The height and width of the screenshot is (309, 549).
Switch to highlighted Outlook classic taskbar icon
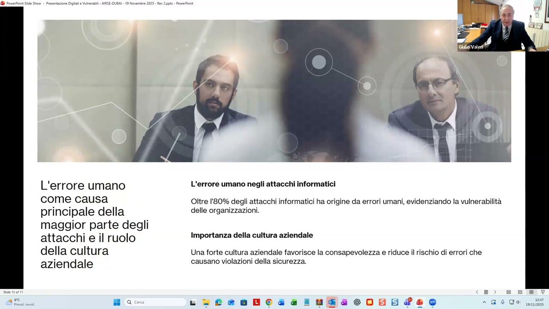[332, 302]
